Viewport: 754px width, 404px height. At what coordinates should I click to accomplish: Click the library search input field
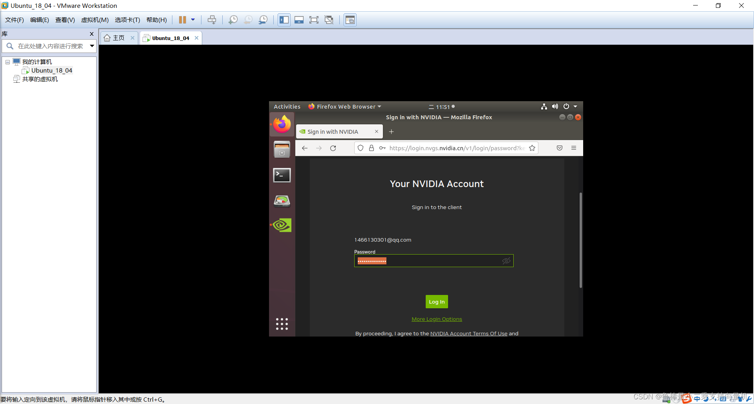[50, 46]
